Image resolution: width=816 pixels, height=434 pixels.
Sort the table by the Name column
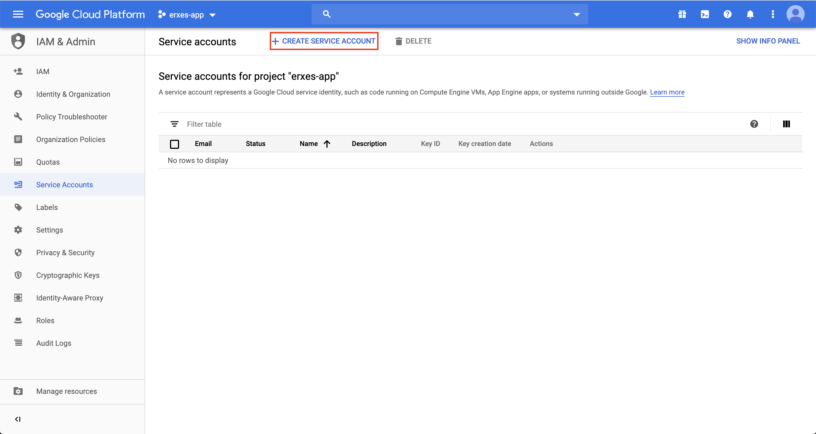pyautogui.click(x=309, y=144)
